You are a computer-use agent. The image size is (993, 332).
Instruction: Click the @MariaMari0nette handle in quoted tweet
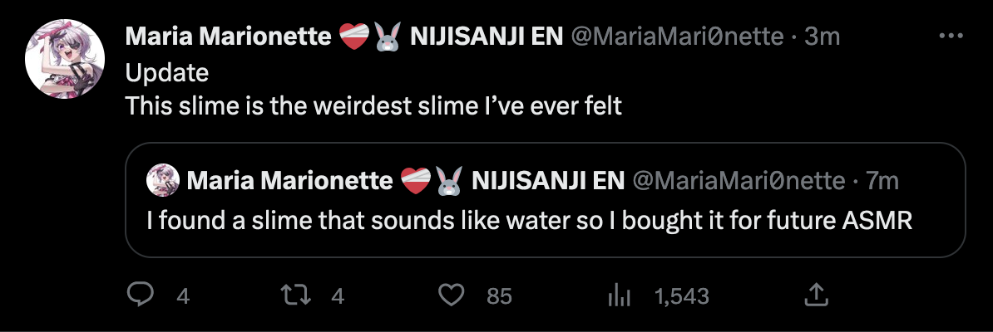click(737, 180)
